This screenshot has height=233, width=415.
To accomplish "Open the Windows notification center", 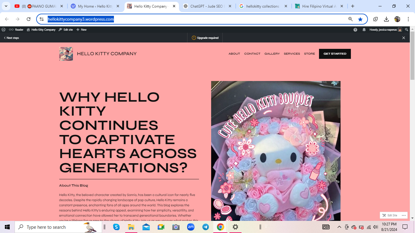I will [405, 227].
